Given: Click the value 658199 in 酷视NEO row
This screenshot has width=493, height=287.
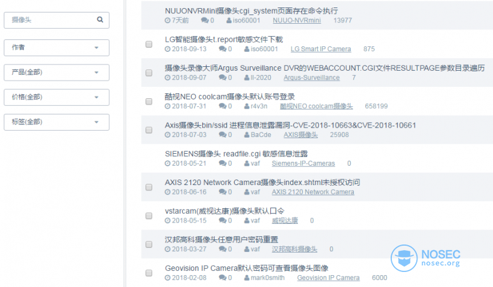Looking at the screenshot, I should pyautogui.click(x=376, y=106).
